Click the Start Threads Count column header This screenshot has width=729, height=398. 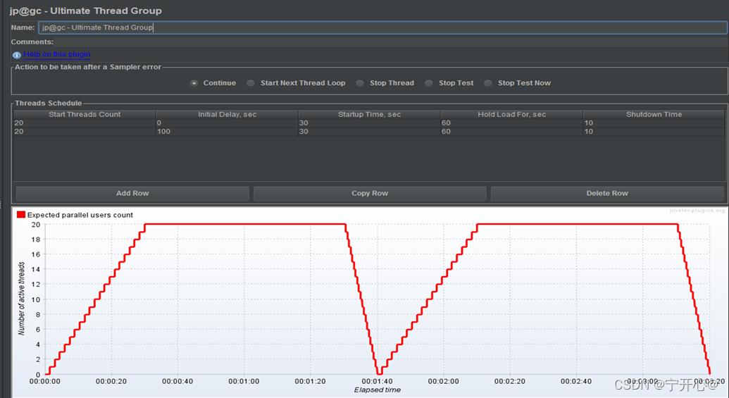(x=85, y=114)
